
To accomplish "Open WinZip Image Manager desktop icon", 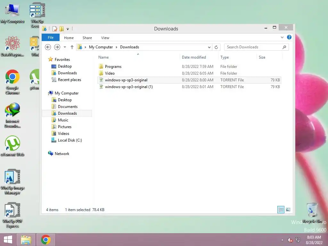I will pos(12,182).
